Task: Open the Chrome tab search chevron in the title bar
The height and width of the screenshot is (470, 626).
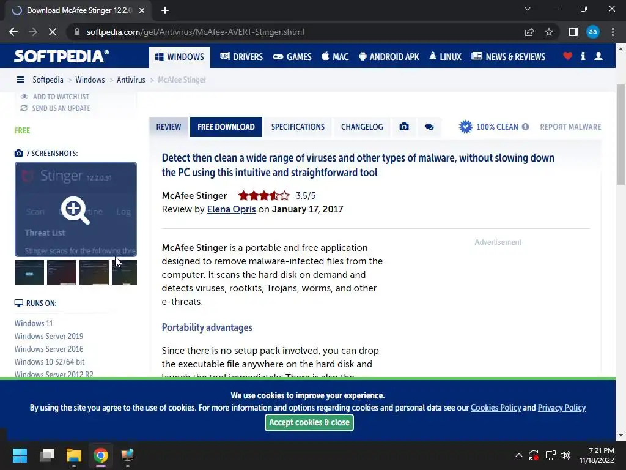Action: [x=528, y=9]
